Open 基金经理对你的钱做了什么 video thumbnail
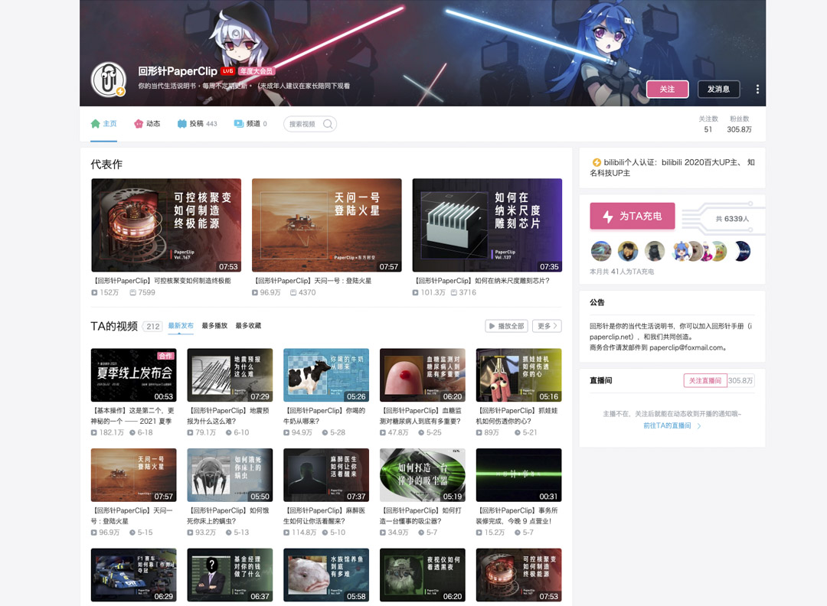The image size is (827, 606). click(x=230, y=575)
